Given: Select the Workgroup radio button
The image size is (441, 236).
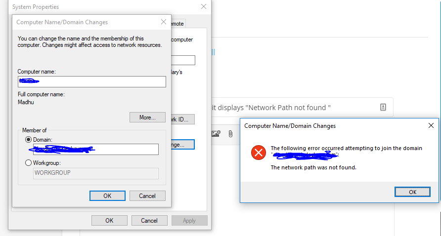Looking at the screenshot, I should [28, 162].
